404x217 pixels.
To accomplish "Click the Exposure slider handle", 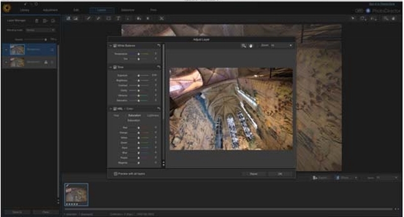I will coord(138,76).
